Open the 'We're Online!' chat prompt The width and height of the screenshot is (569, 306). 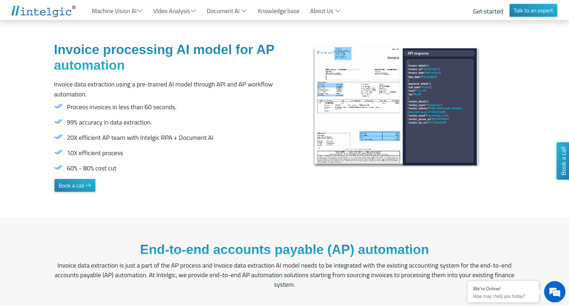tap(503, 292)
